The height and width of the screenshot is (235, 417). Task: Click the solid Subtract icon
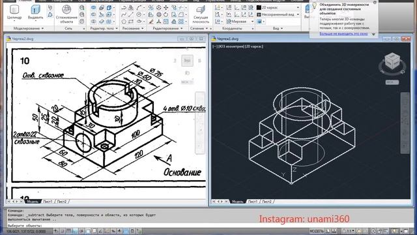93,14
